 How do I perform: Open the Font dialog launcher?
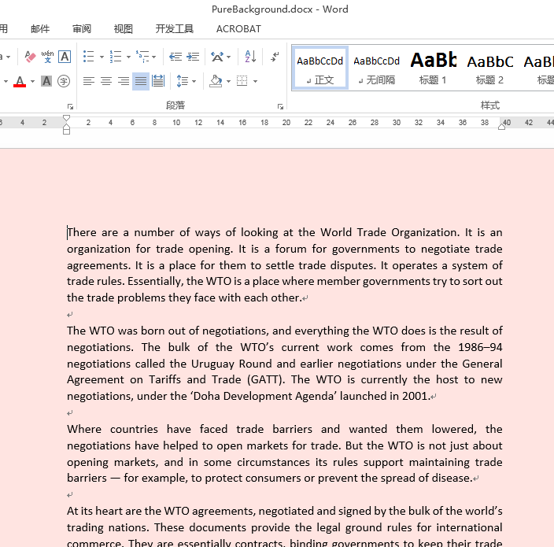pyautogui.click(x=70, y=106)
